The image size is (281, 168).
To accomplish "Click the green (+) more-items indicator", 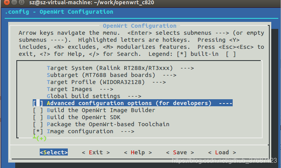I will (41, 138).
